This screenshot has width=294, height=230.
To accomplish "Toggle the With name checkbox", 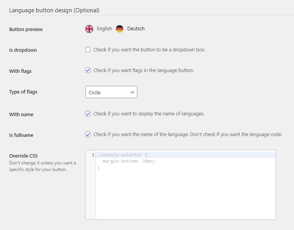I will coord(88,114).
